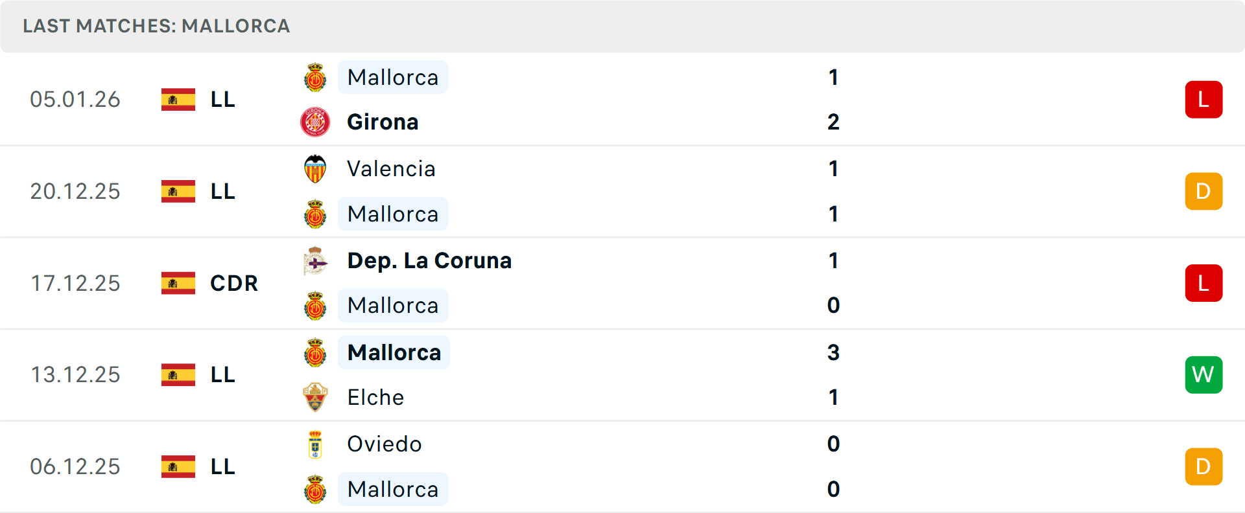Click the 13.12.25 match date
The height and width of the screenshot is (513, 1245).
[75, 375]
